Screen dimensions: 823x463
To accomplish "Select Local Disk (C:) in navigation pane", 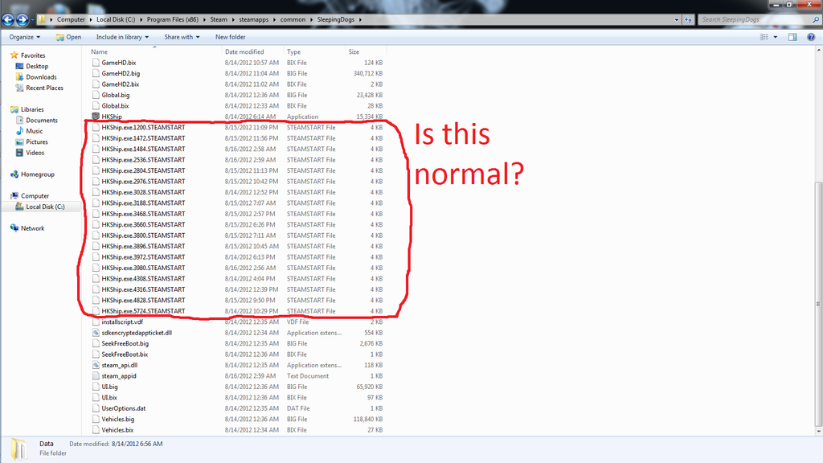I will tap(45, 207).
